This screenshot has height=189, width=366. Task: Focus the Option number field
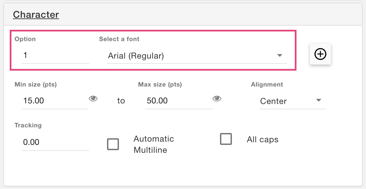tap(55, 56)
